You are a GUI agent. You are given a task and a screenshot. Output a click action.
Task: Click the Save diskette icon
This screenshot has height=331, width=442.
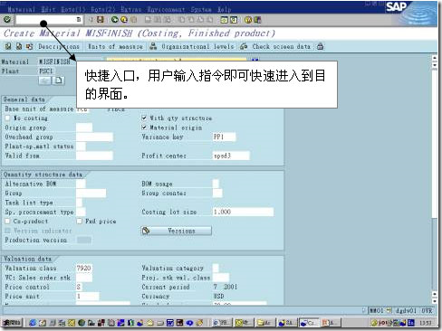point(101,20)
